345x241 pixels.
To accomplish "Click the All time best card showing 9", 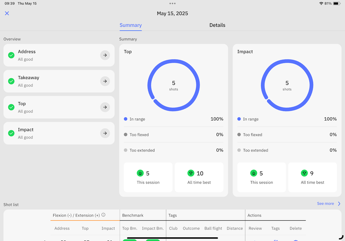I will click(x=313, y=177).
